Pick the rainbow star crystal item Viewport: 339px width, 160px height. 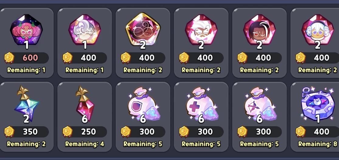(26, 103)
